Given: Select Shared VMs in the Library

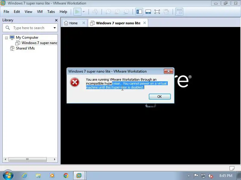Looking at the screenshot, I should 25,48.
